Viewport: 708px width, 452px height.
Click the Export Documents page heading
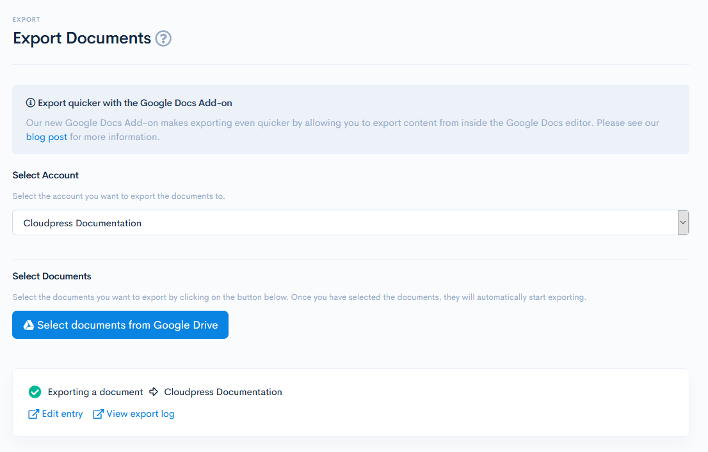pyautogui.click(x=82, y=38)
